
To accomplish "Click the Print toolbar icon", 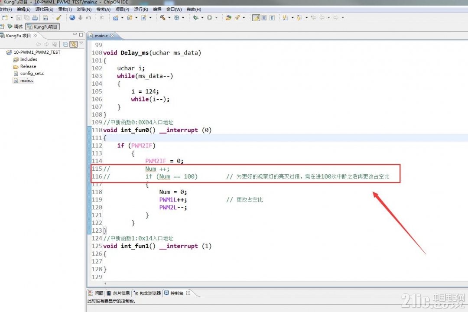I will [x=35, y=18].
